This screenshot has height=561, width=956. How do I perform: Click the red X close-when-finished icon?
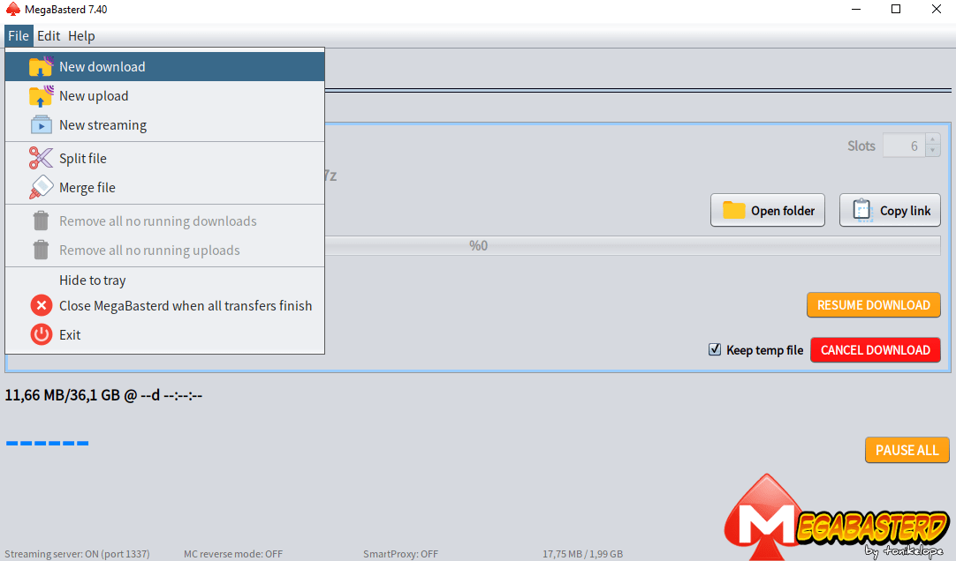(41, 305)
